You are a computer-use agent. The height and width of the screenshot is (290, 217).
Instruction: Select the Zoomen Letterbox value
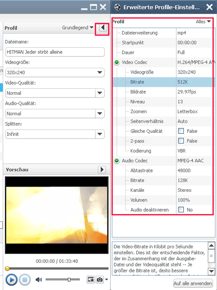pos(188,111)
